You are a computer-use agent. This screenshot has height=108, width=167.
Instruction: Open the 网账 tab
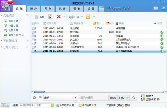[48, 9]
